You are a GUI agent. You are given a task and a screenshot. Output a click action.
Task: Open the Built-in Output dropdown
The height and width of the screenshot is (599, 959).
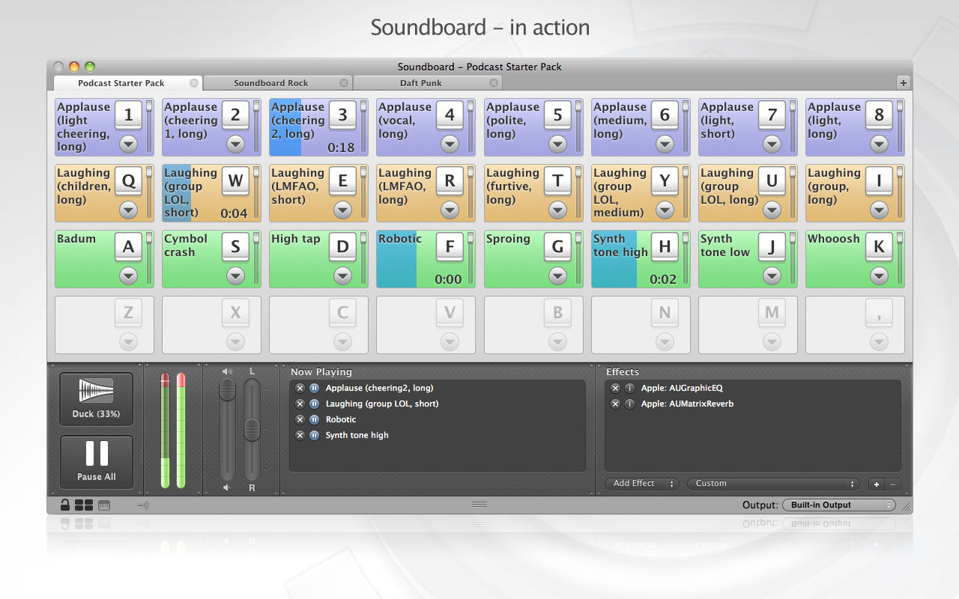pyautogui.click(x=838, y=505)
